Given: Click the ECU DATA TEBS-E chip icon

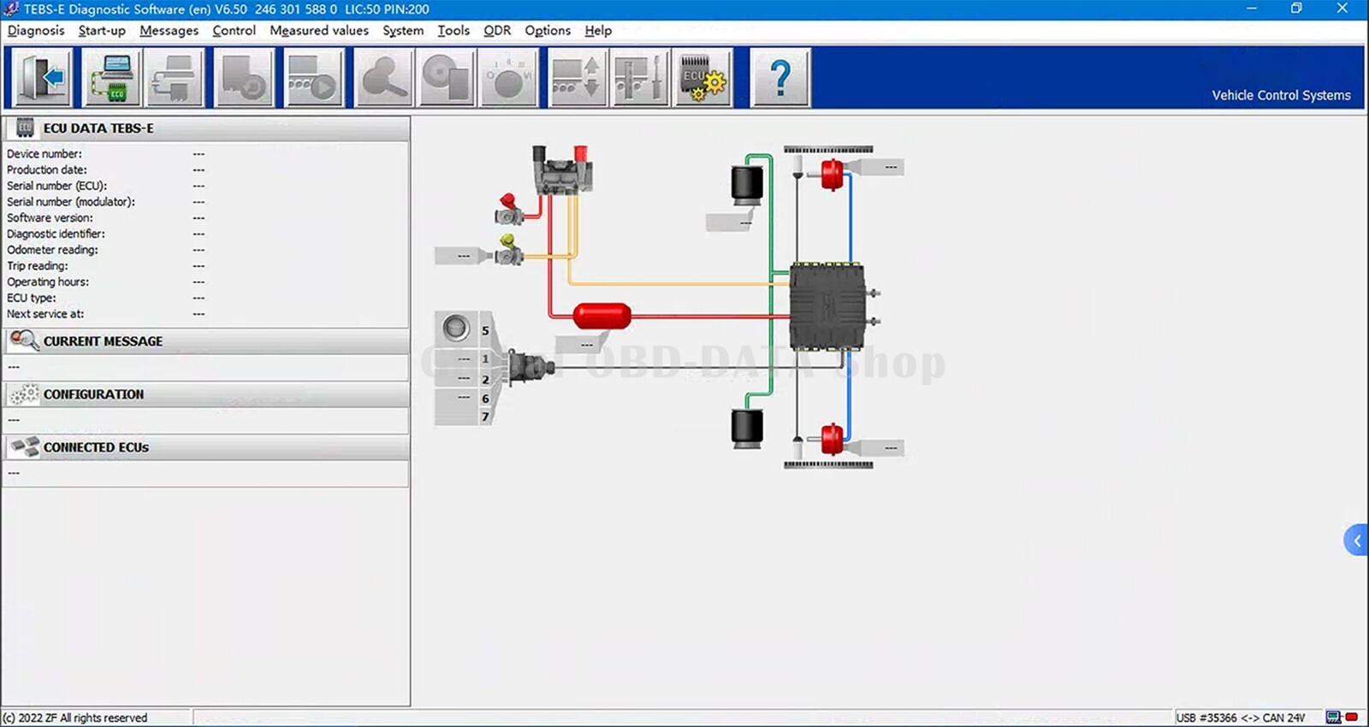Looking at the screenshot, I should [25, 128].
